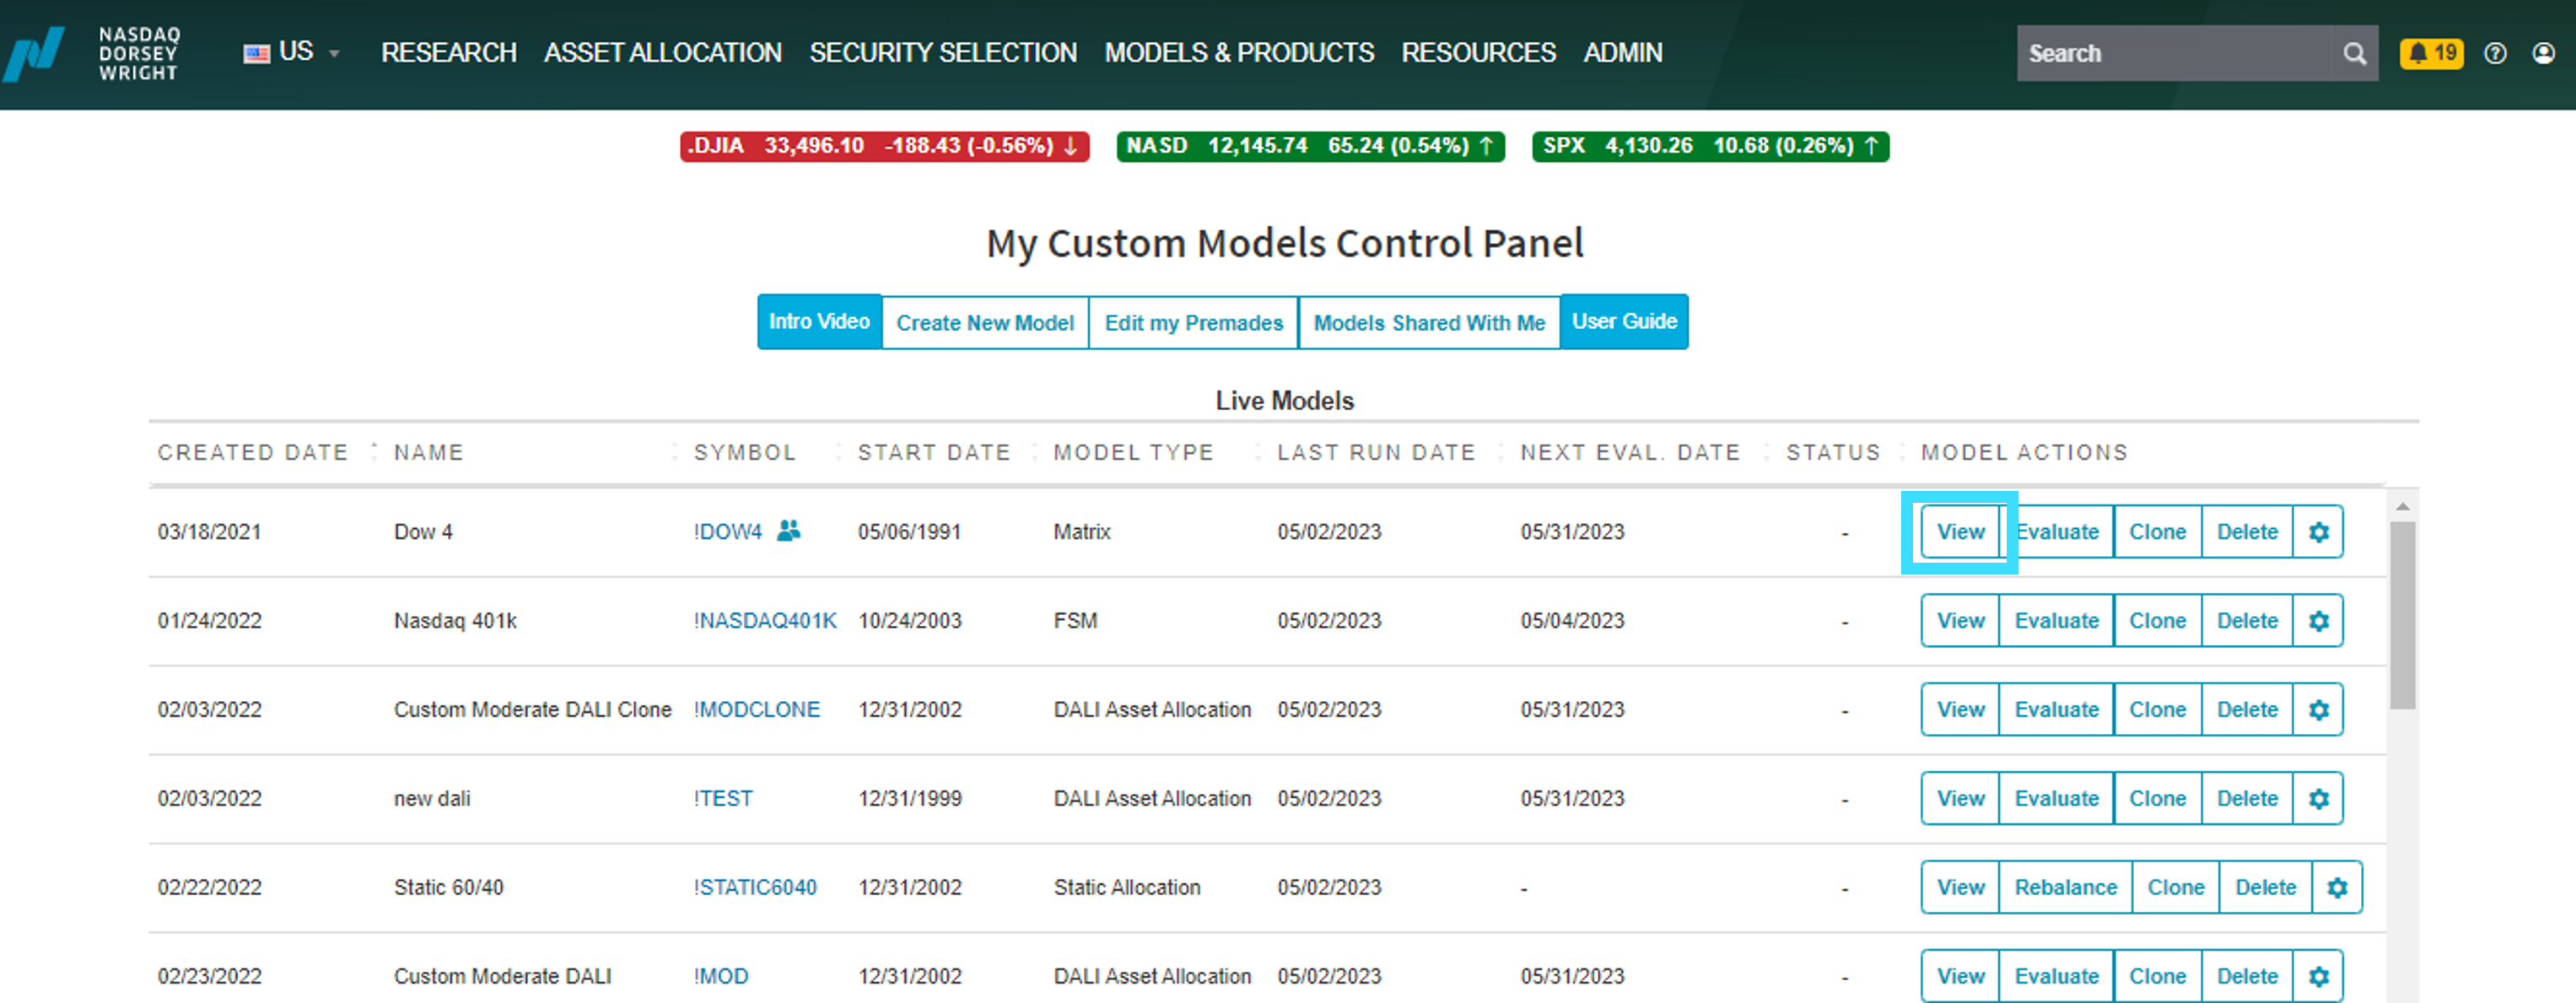Open the RESOURCES menu

tap(1478, 53)
